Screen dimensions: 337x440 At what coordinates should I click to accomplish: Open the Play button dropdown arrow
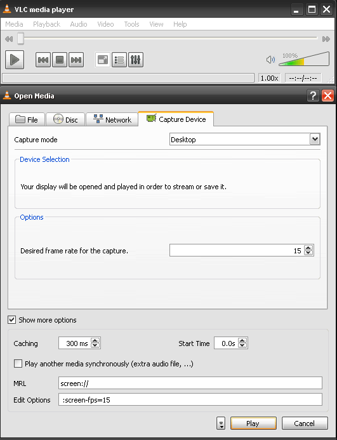[x=221, y=423]
